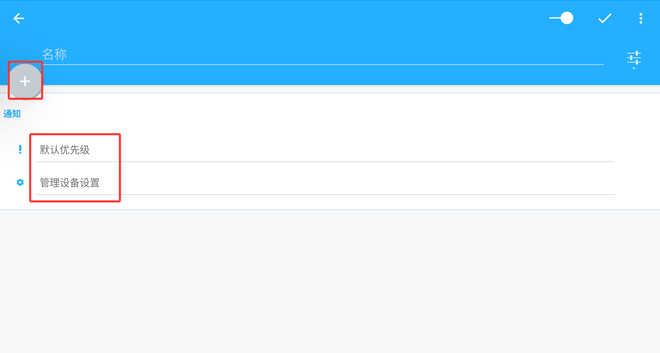
Task: Click the underline of the 名称 field
Action: (323, 65)
